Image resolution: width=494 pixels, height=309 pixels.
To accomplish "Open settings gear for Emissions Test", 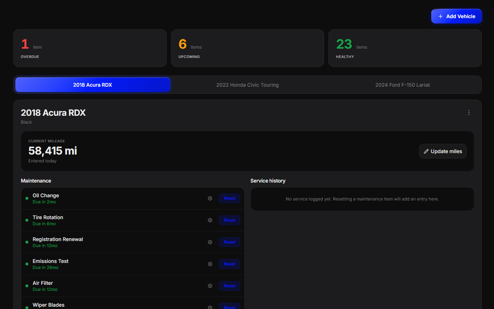I will (x=210, y=264).
